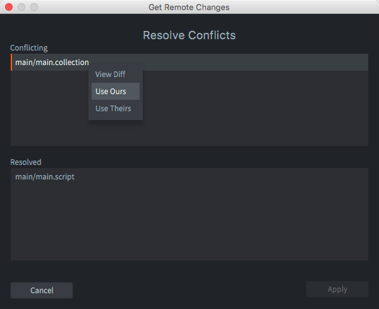Minimize the Get Remote Changes window

click(21, 7)
